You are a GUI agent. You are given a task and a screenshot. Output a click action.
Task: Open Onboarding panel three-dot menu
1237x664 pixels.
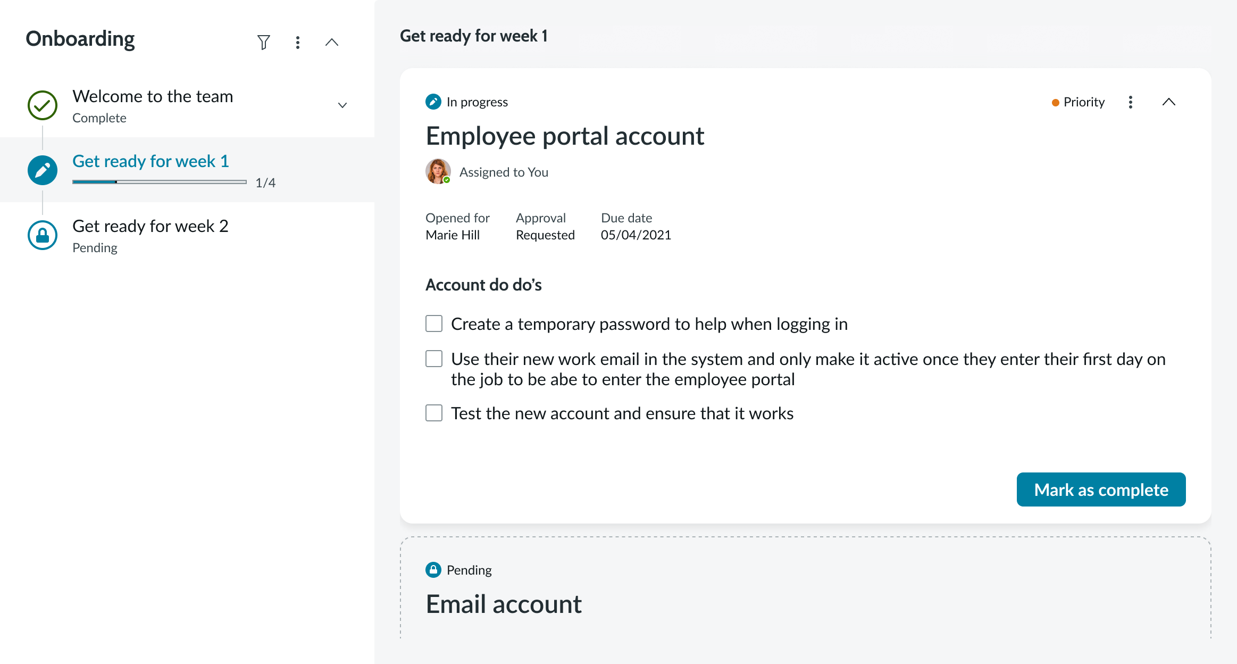[298, 42]
